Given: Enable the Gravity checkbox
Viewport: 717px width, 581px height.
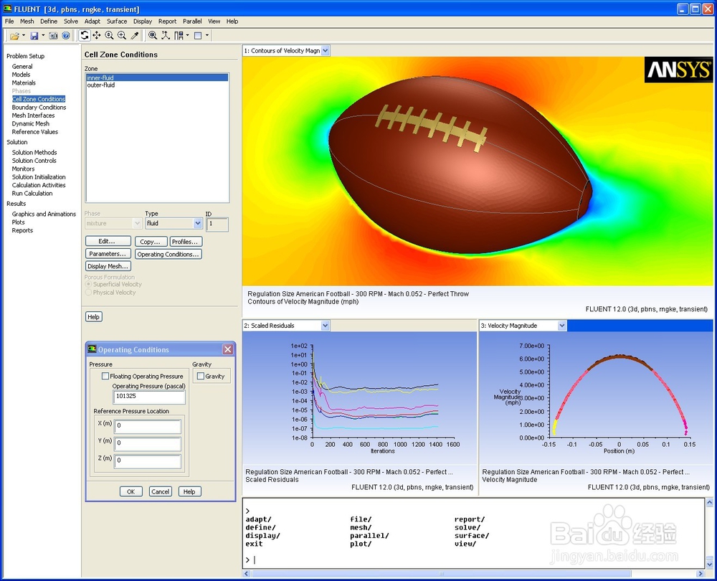Looking at the screenshot, I should tap(201, 376).
